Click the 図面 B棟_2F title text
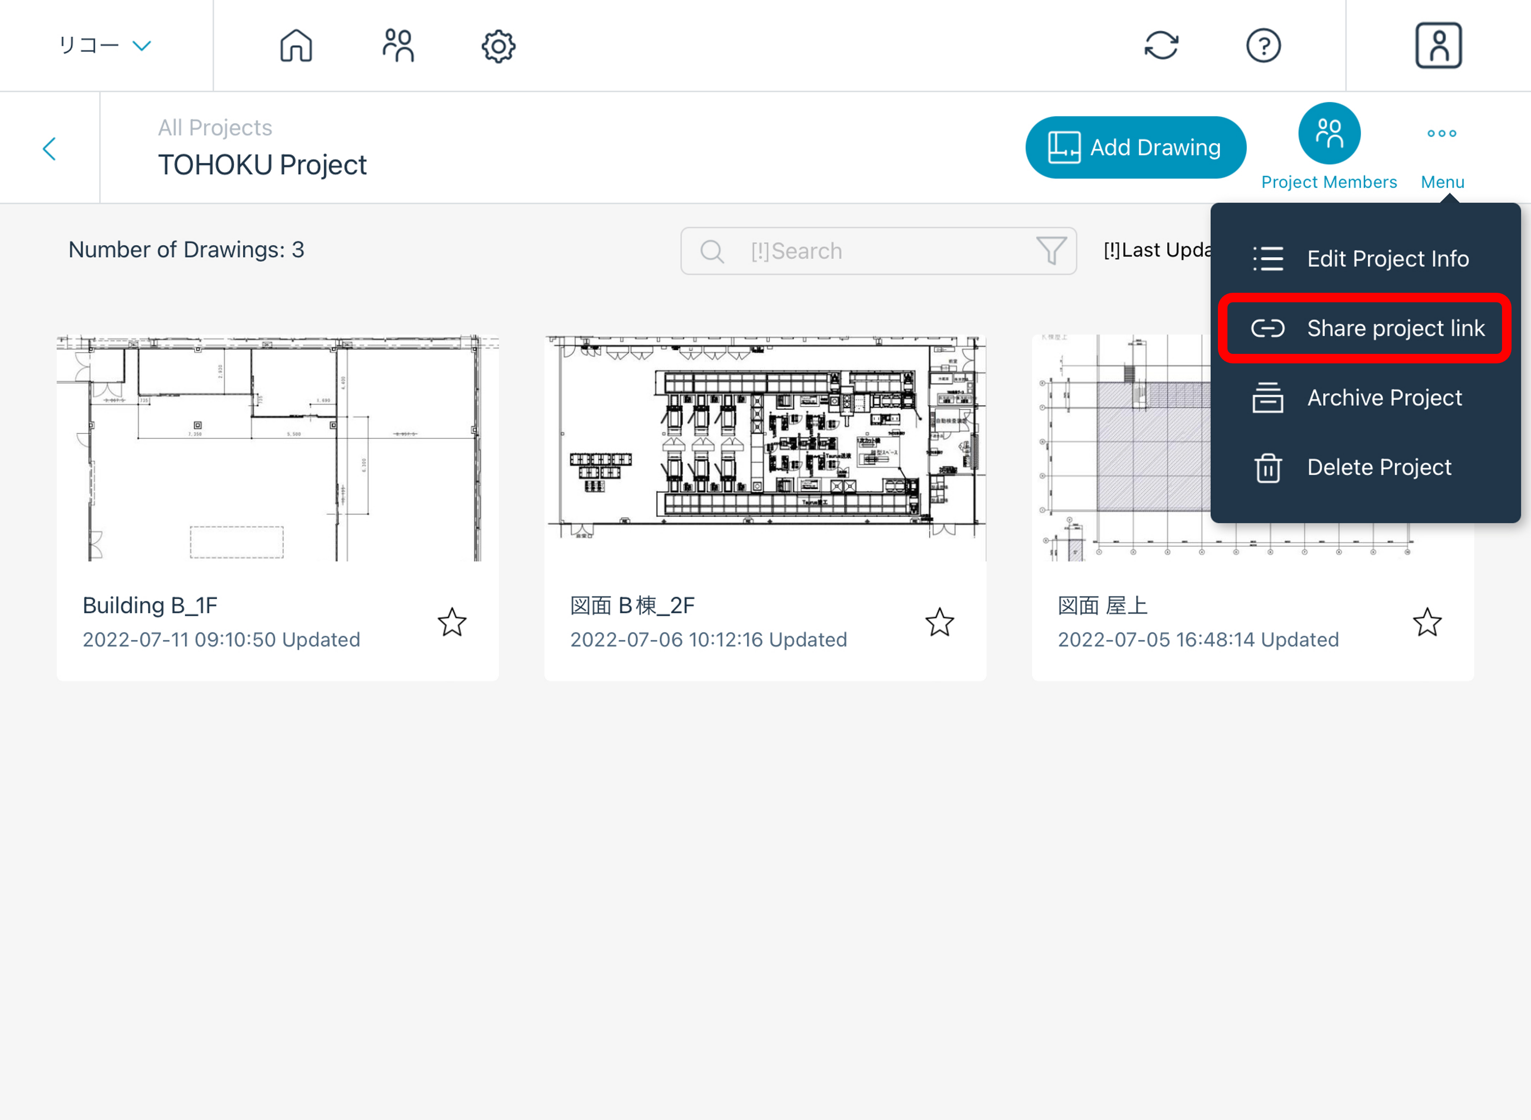 point(632,605)
